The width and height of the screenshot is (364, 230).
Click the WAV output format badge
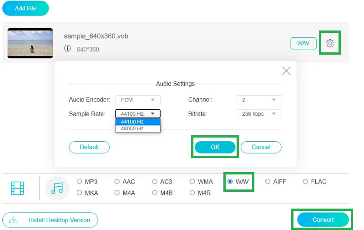point(303,43)
